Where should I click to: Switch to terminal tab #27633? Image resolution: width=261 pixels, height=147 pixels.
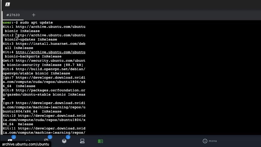13,15
